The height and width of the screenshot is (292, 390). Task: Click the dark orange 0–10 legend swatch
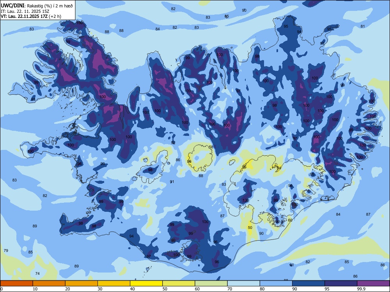[16, 283]
